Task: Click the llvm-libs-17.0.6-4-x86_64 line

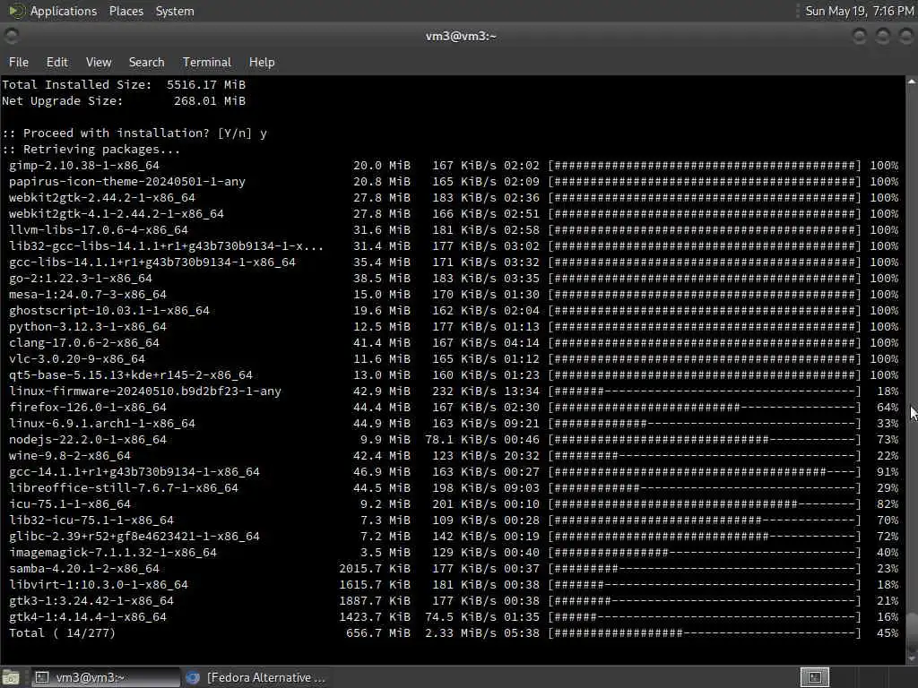Action: (453, 230)
